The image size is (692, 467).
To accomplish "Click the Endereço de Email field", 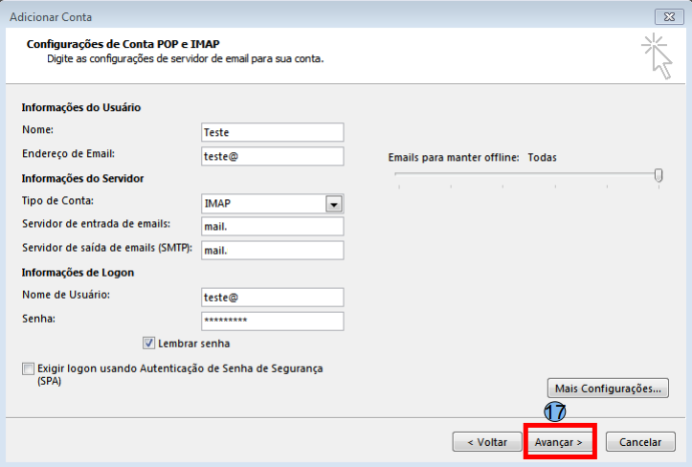I will click(x=272, y=156).
